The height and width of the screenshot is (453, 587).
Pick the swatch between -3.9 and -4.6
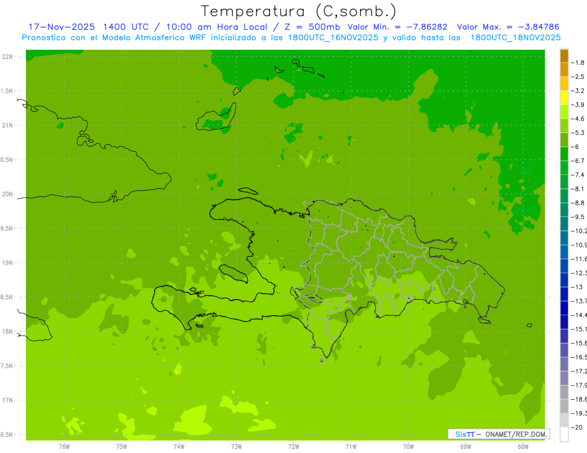point(564,112)
